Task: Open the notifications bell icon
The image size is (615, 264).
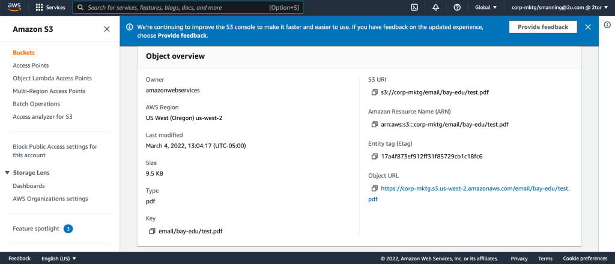Action: click(435, 8)
